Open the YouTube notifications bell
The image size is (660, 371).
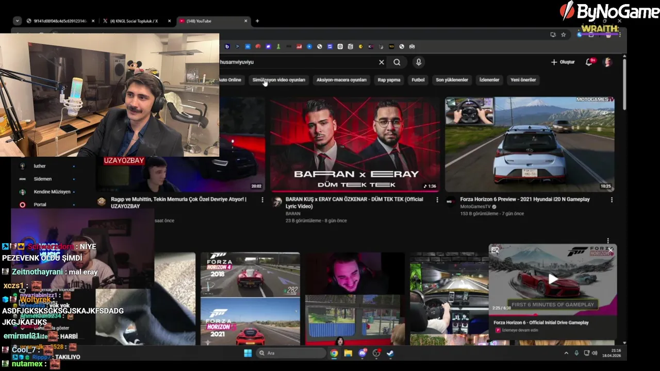tap(589, 62)
